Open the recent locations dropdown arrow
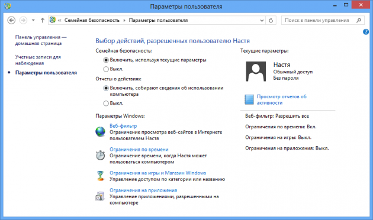 [33, 20]
